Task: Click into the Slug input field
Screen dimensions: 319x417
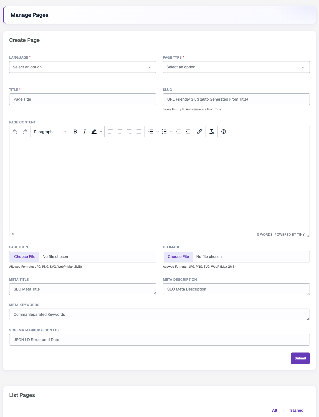Action: point(236,99)
